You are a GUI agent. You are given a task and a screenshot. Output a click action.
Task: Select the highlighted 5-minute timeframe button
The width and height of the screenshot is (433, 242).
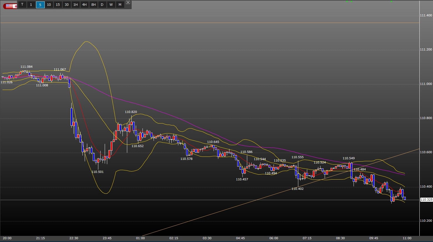[x=40, y=4]
